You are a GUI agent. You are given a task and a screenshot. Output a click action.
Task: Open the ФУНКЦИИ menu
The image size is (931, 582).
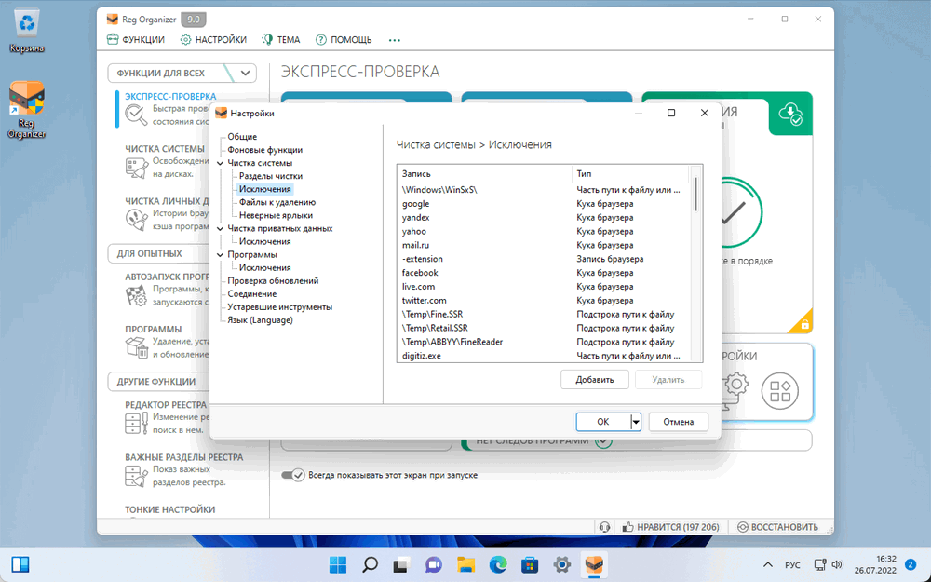tap(136, 40)
